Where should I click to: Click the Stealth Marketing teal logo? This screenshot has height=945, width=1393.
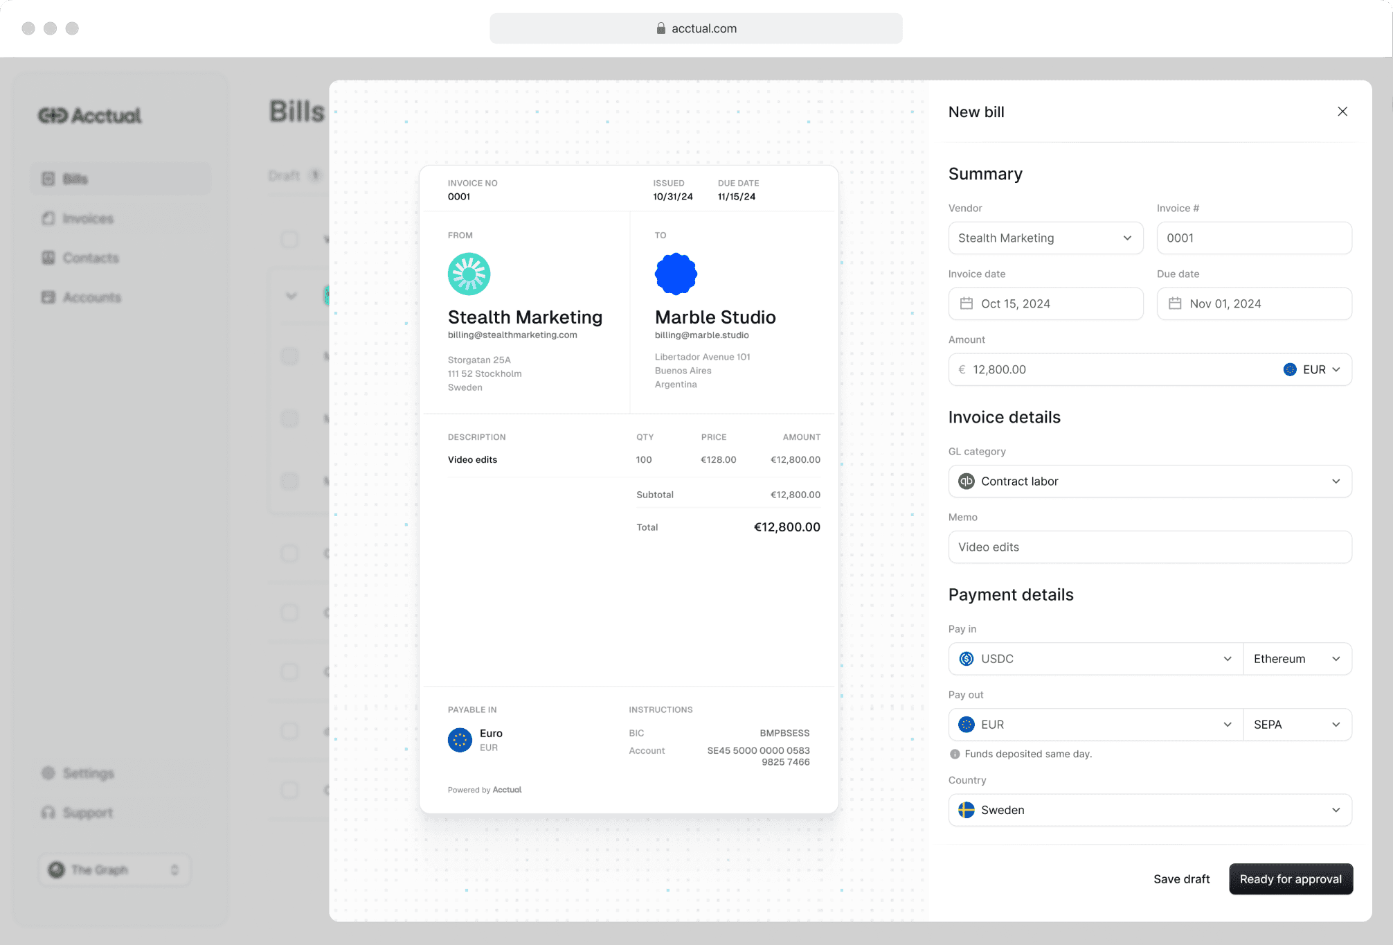[469, 274]
